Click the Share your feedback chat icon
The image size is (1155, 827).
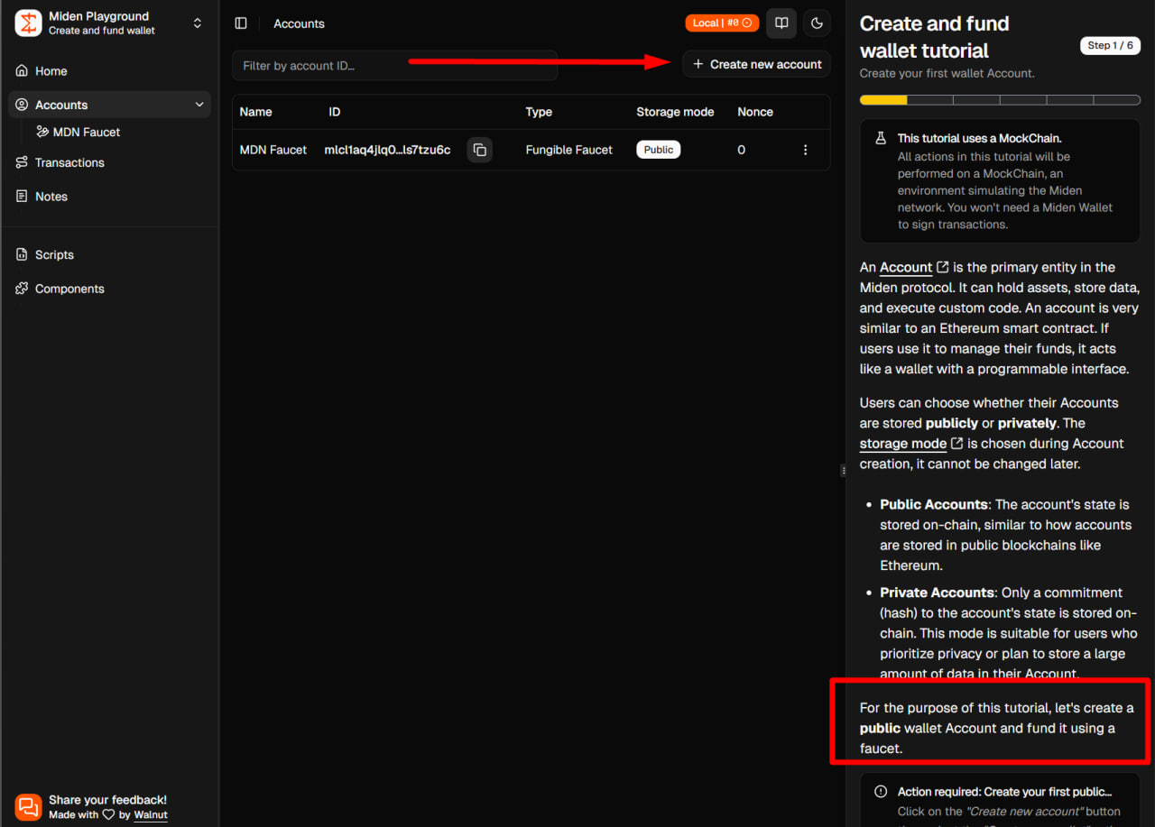[x=29, y=806]
